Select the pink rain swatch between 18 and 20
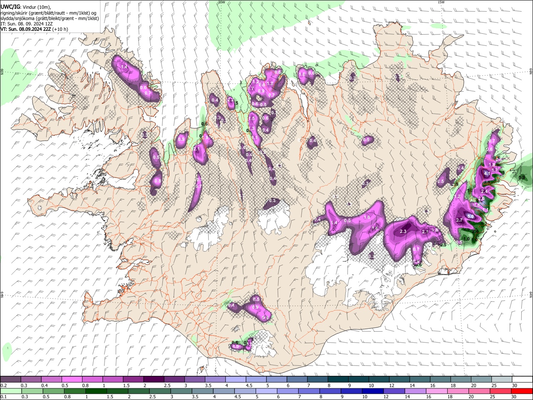 458,391
